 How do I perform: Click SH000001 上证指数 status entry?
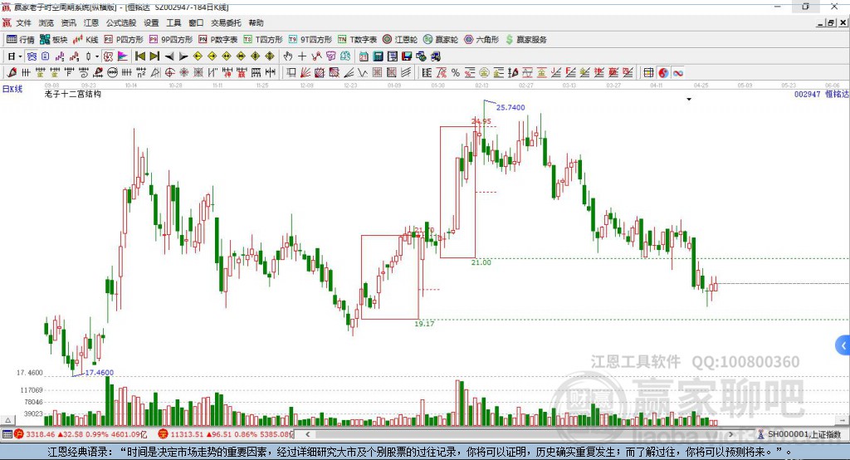[x=804, y=434]
